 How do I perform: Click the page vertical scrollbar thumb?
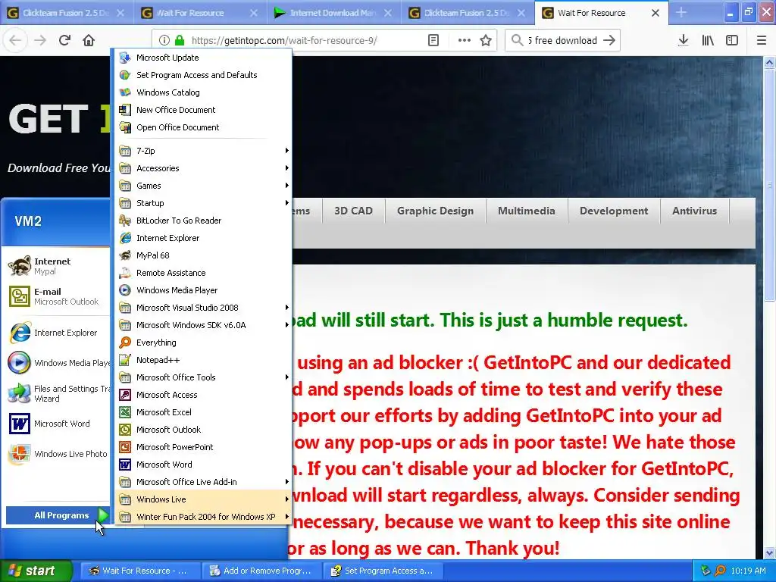(769, 185)
